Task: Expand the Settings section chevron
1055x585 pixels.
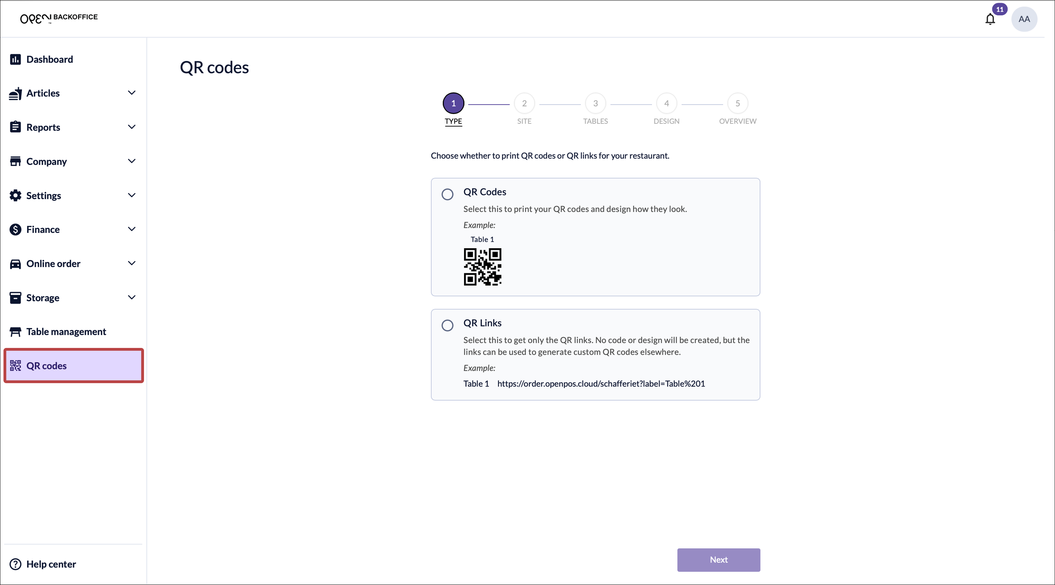Action: tap(131, 196)
